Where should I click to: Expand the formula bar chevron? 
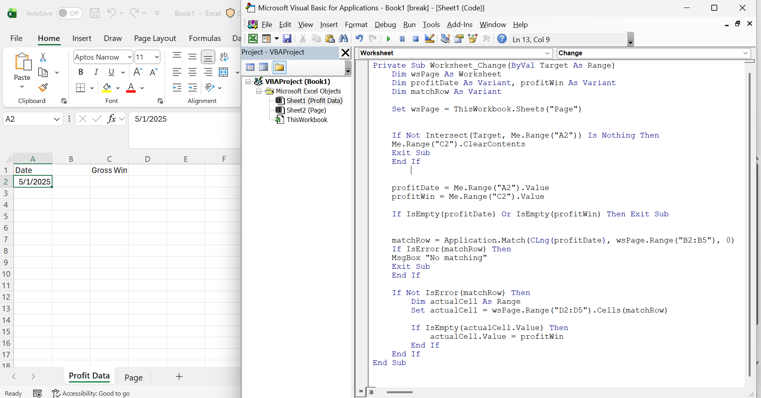(122, 119)
